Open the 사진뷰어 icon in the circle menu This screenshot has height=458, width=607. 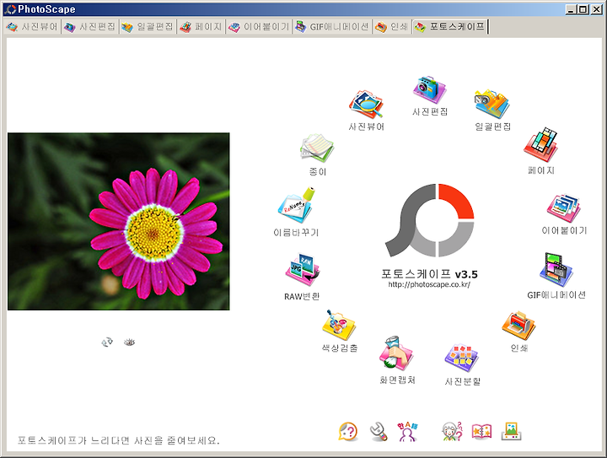tap(366, 105)
